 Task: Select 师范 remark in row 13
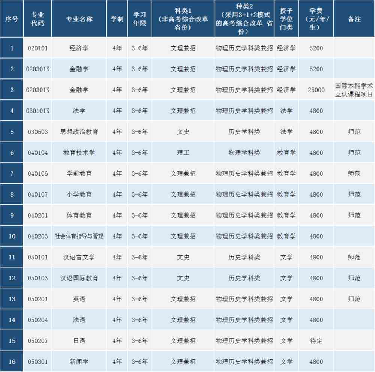[354, 299]
